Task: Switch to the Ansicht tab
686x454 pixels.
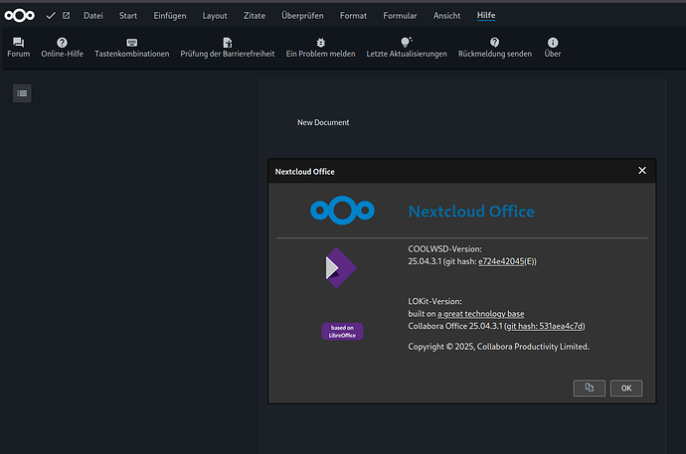Action: pyautogui.click(x=447, y=16)
